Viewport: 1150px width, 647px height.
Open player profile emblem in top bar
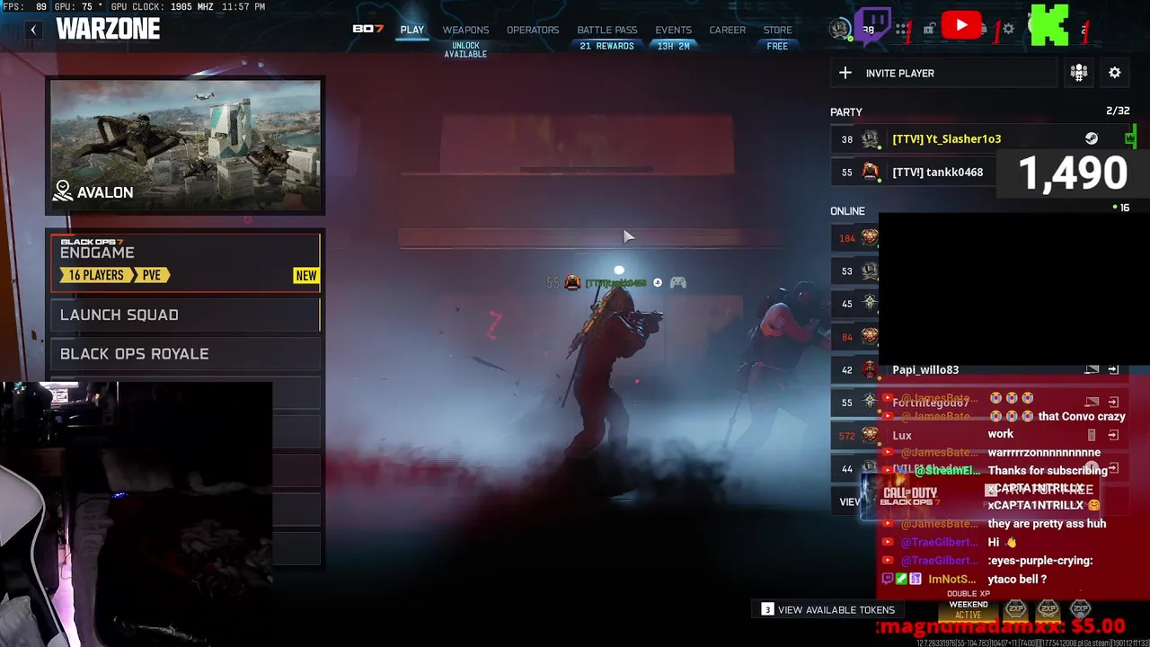[840, 29]
